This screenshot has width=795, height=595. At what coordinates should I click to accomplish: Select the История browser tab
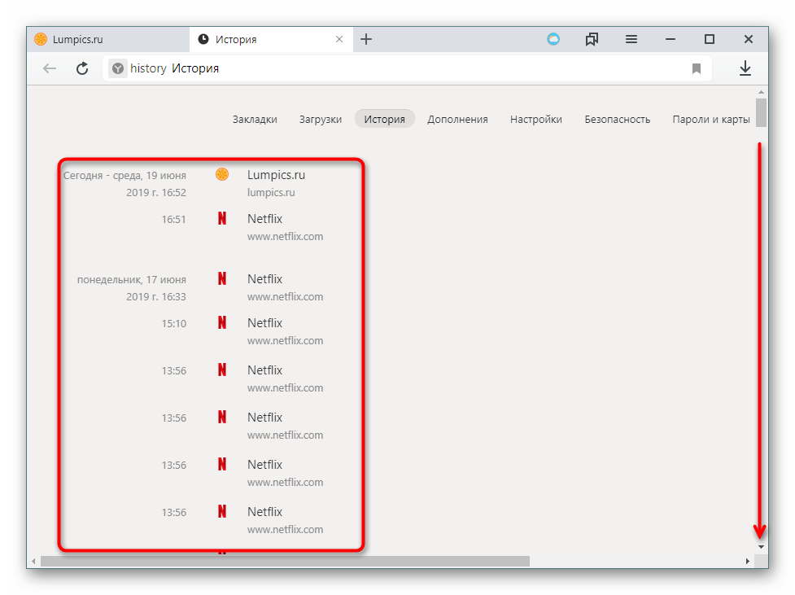pos(271,40)
